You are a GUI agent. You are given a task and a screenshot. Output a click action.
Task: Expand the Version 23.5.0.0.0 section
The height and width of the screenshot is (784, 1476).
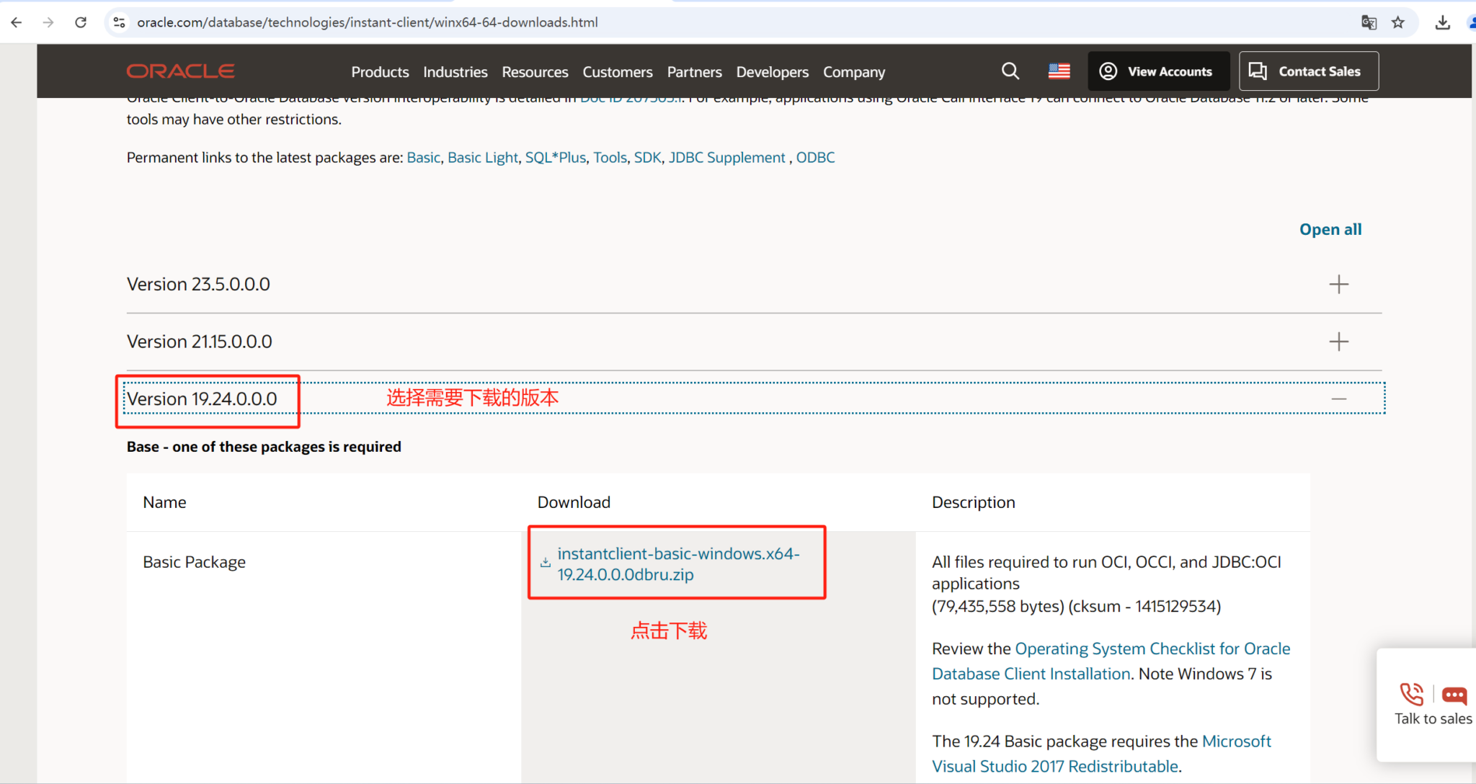coord(1339,283)
